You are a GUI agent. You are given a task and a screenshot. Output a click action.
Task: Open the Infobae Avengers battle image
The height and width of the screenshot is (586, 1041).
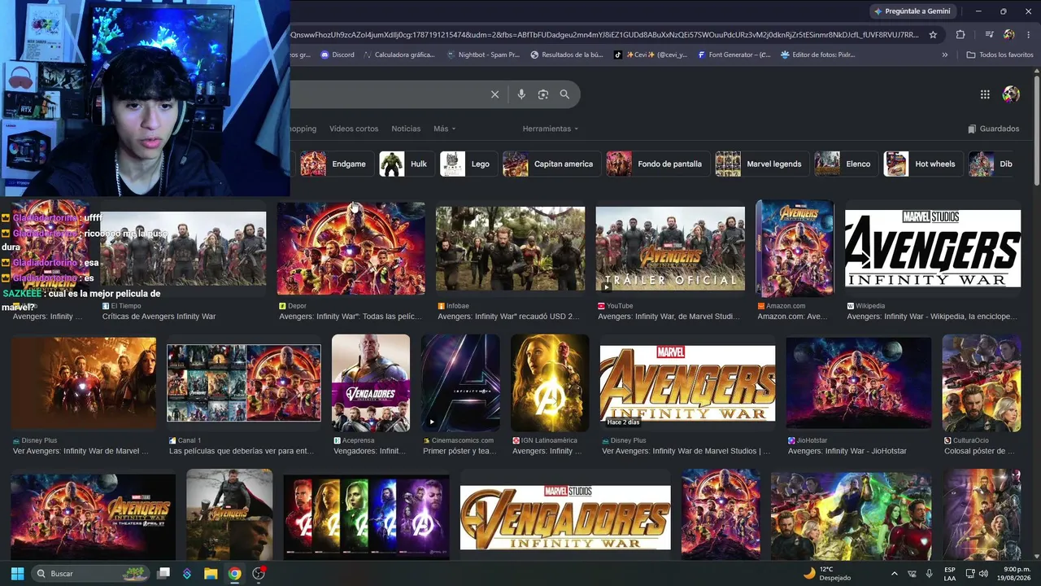(510, 248)
